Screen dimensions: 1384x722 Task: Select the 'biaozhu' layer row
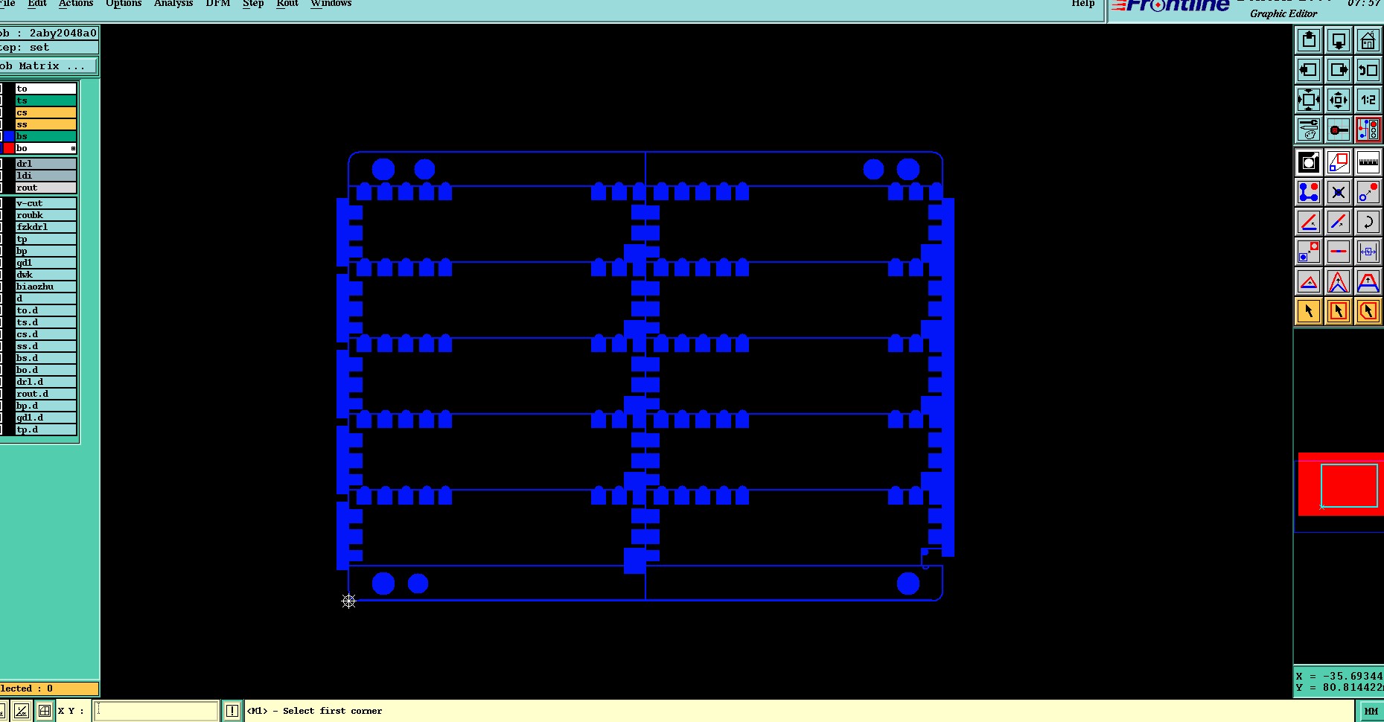click(45, 287)
